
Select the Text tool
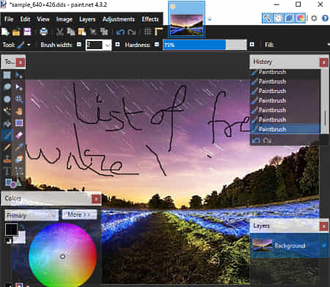7,171
